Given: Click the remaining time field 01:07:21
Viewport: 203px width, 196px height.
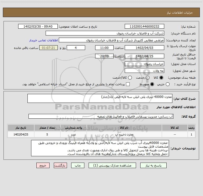Looking at the screenshot, I should (x=49, y=48).
